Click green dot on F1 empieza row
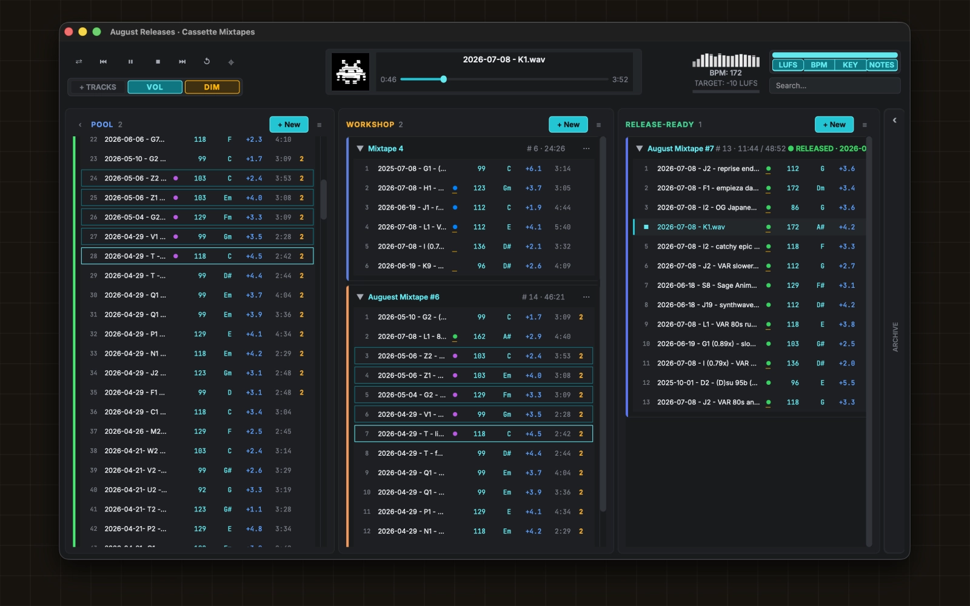 click(x=769, y=188)
